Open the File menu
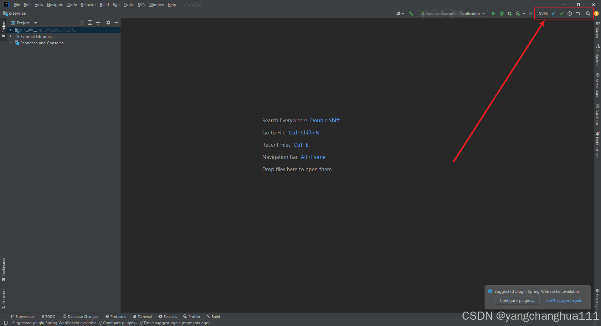Image resolution: width=601 pixels, height=326 pixels. [17, 4]
